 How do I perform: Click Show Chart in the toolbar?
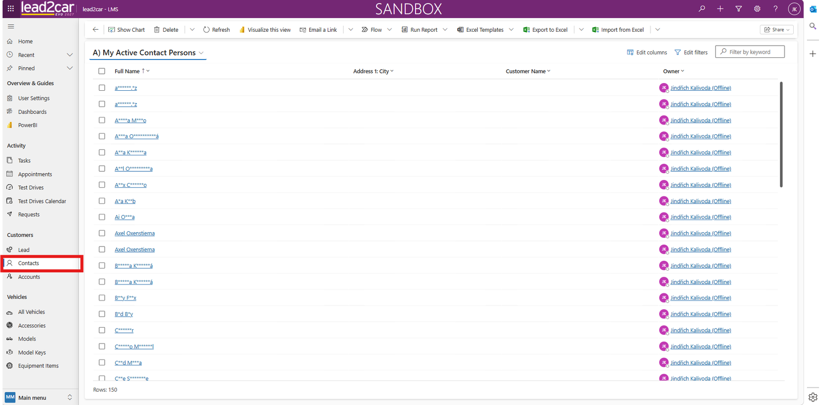tap(126, 30)
